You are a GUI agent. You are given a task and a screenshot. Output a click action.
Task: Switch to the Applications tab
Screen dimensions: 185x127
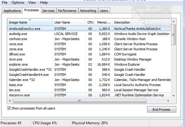tap(12, 11)
